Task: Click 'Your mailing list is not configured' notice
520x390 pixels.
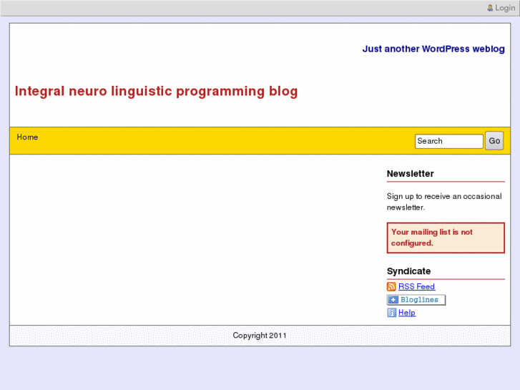Action: [x=446, y=238]
